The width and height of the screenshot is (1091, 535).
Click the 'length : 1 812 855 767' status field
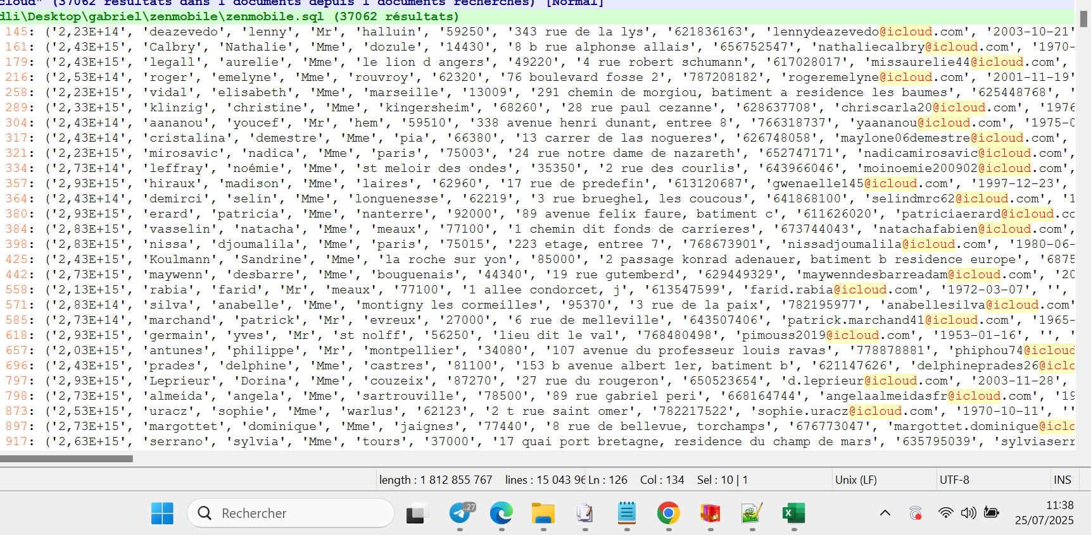click(x=436, y=480)
